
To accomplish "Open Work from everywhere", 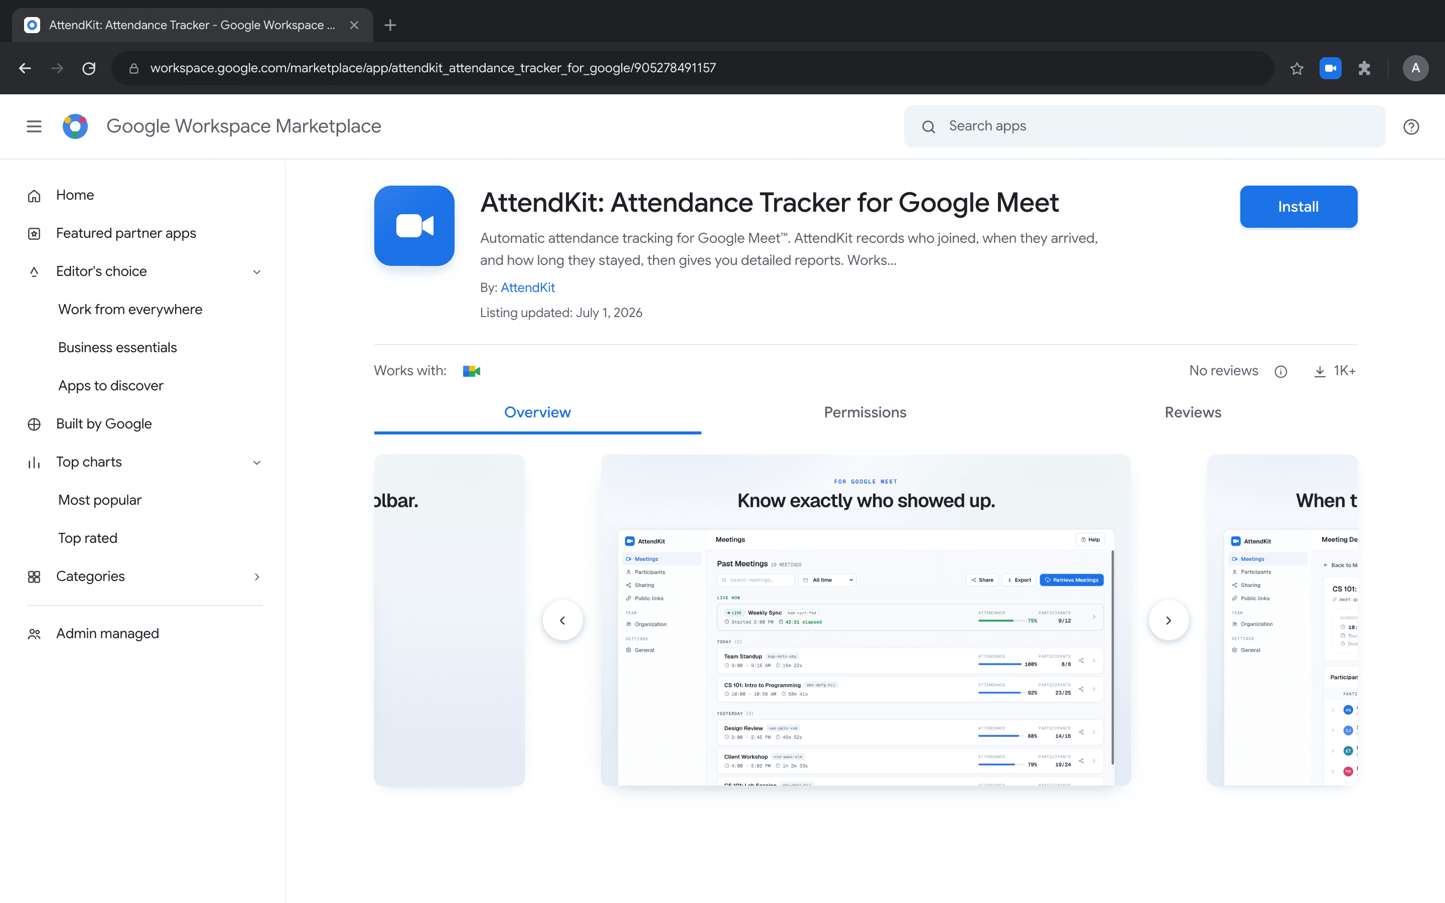I will pyautogui.click(x=130, y=310).
